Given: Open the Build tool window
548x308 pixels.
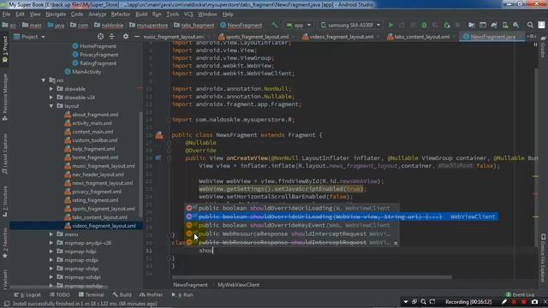Looking at the screenshot, I should click(122, 294).
